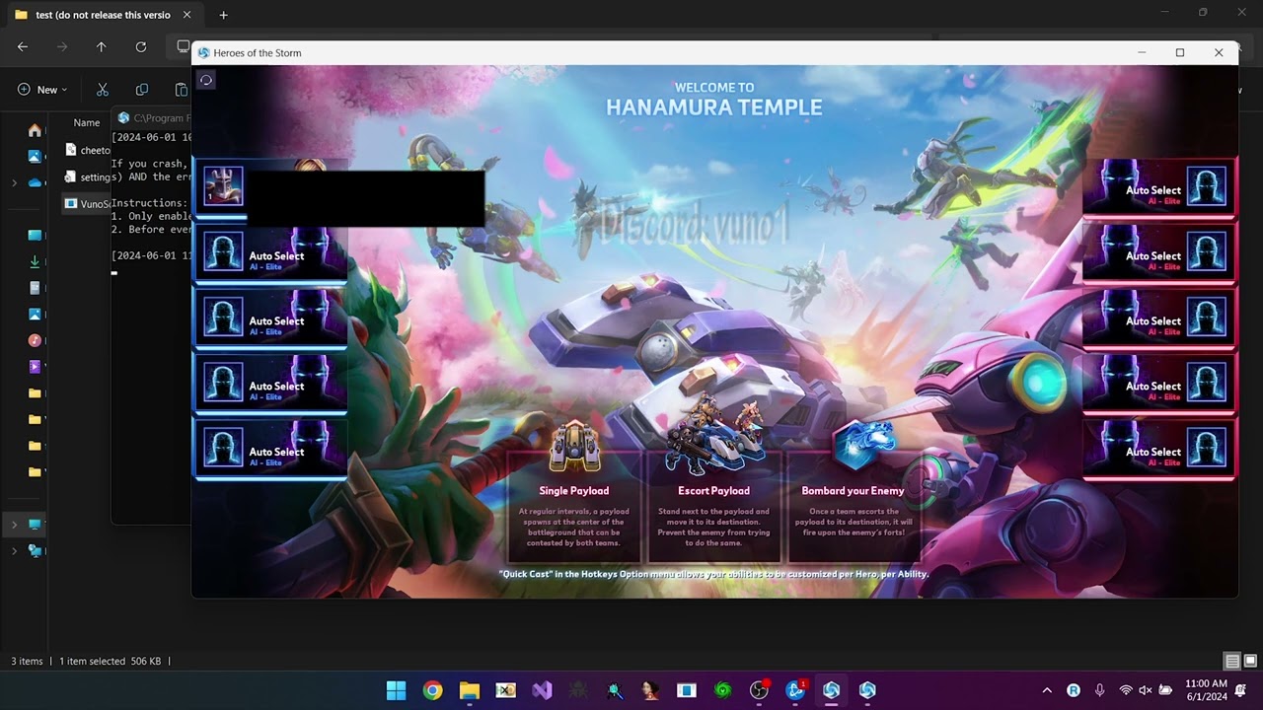Click the Quick Cast hotkeys tip text
The width and height of the screenshot is (1263, 710).
coord(713,573)
